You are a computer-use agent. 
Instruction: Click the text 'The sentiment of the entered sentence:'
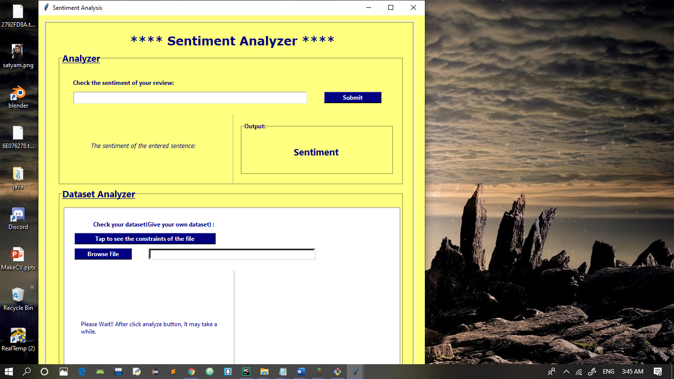click(x=143, y=146)
